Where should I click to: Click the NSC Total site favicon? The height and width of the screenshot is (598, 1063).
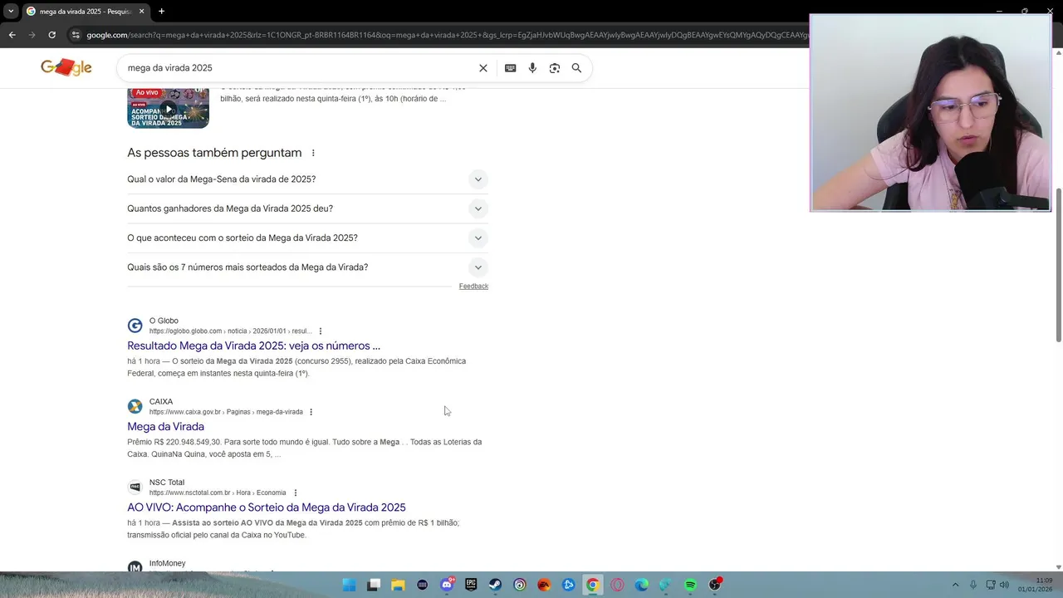[135, 487]
